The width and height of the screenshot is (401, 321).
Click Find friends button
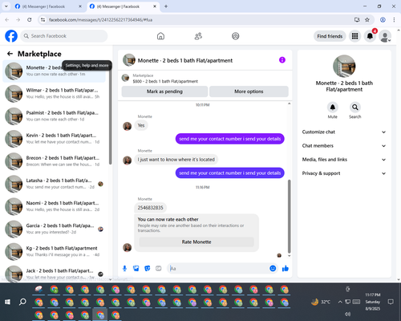click(330, 36)
